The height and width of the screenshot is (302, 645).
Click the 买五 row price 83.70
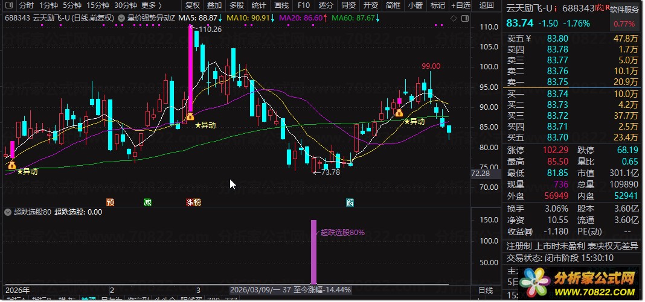coord(558,137)
